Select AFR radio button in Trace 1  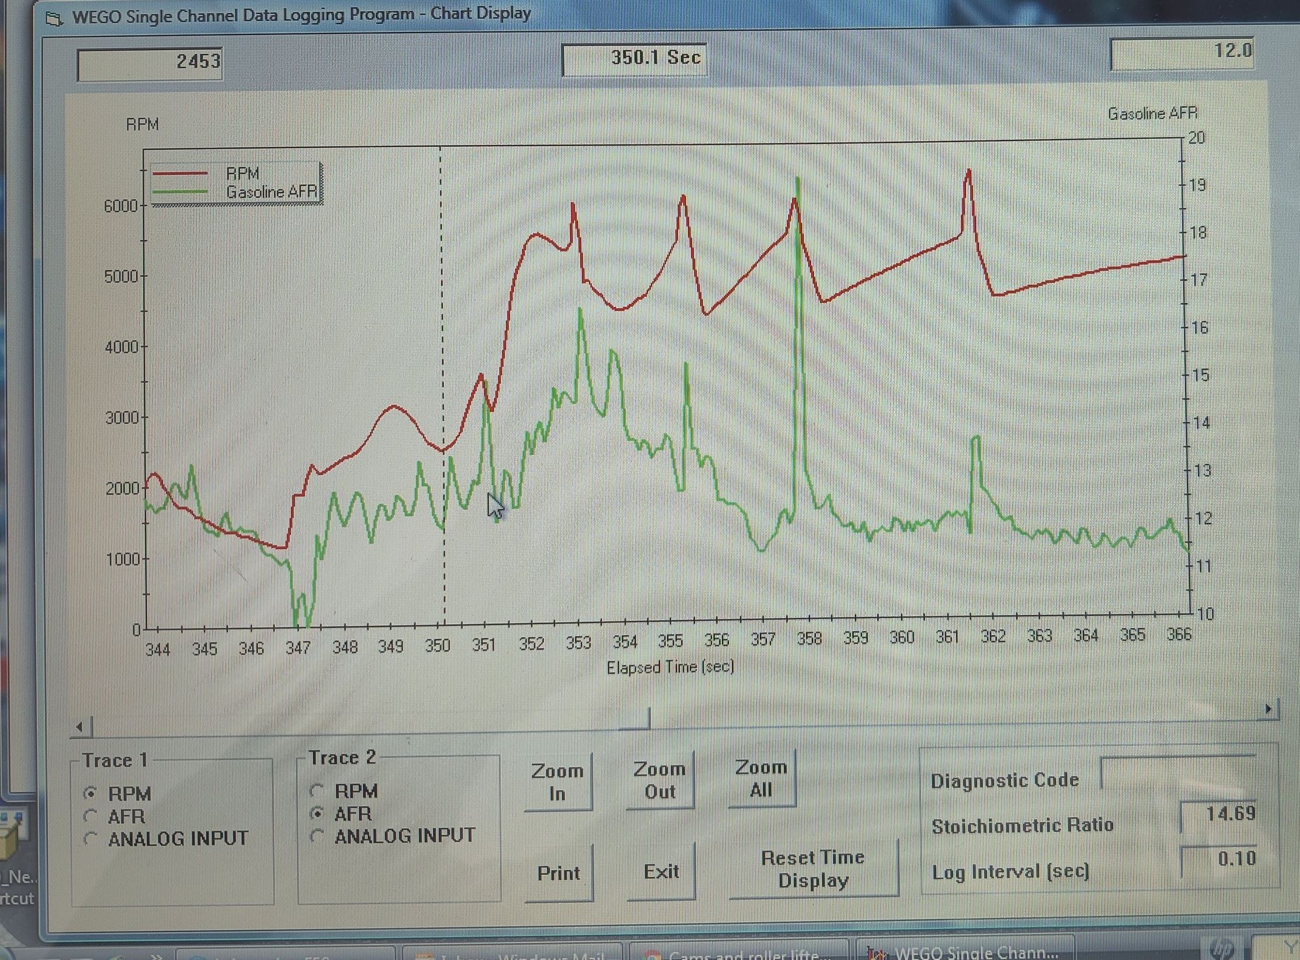click(91, 816)
